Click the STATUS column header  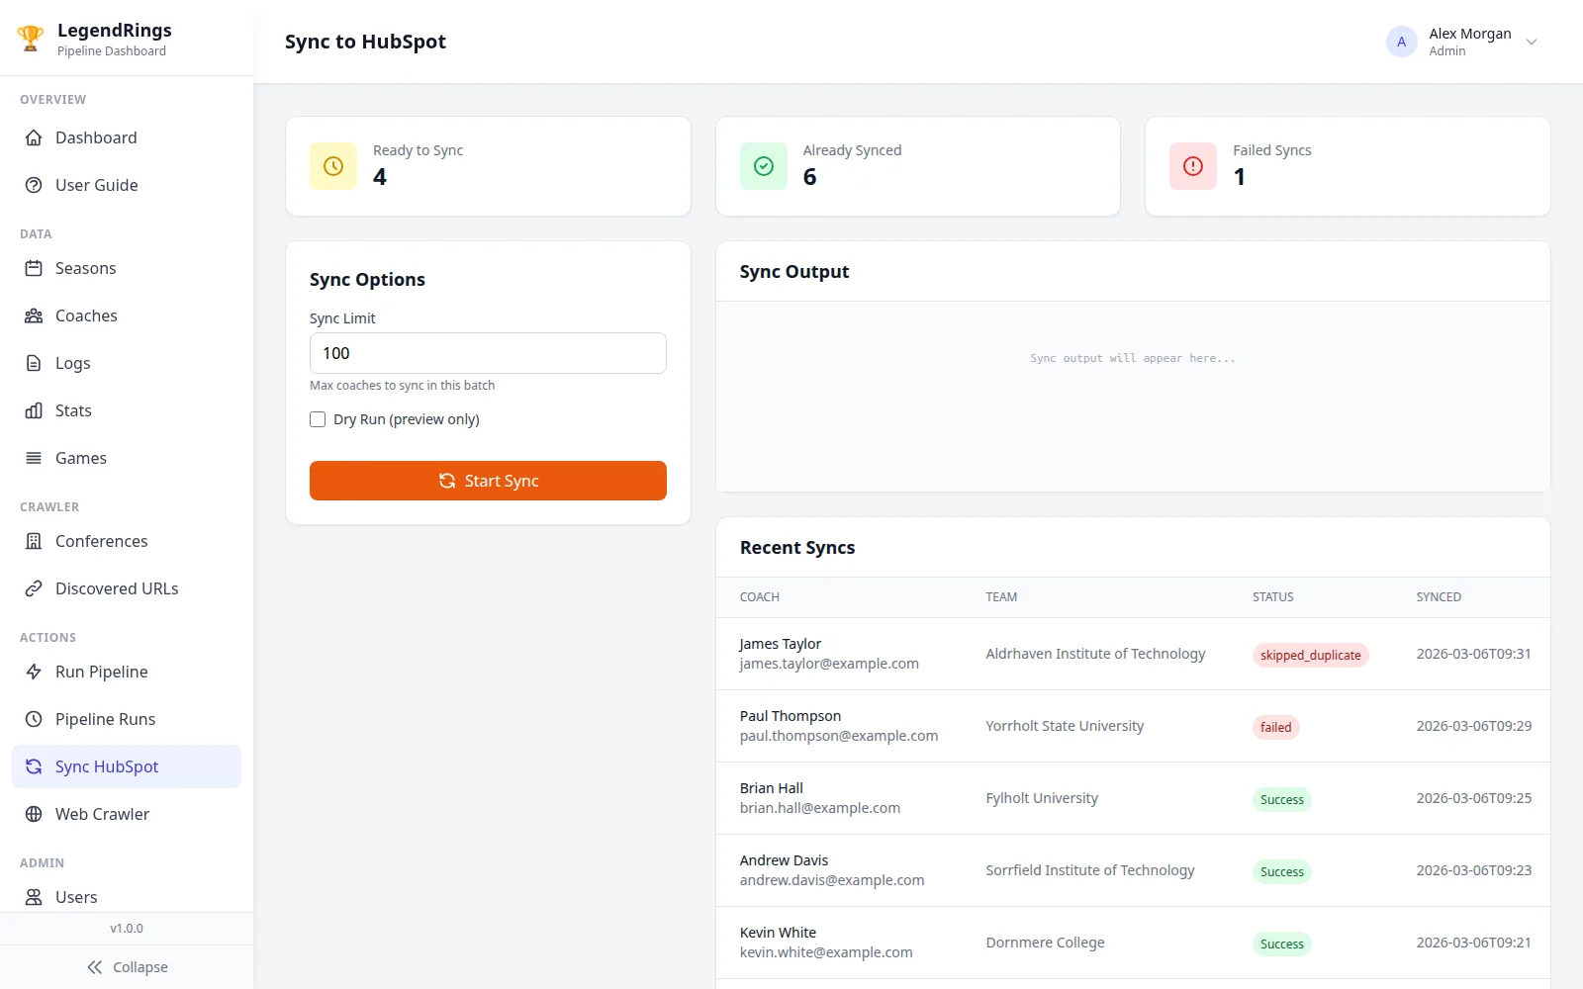(1272, 597)
